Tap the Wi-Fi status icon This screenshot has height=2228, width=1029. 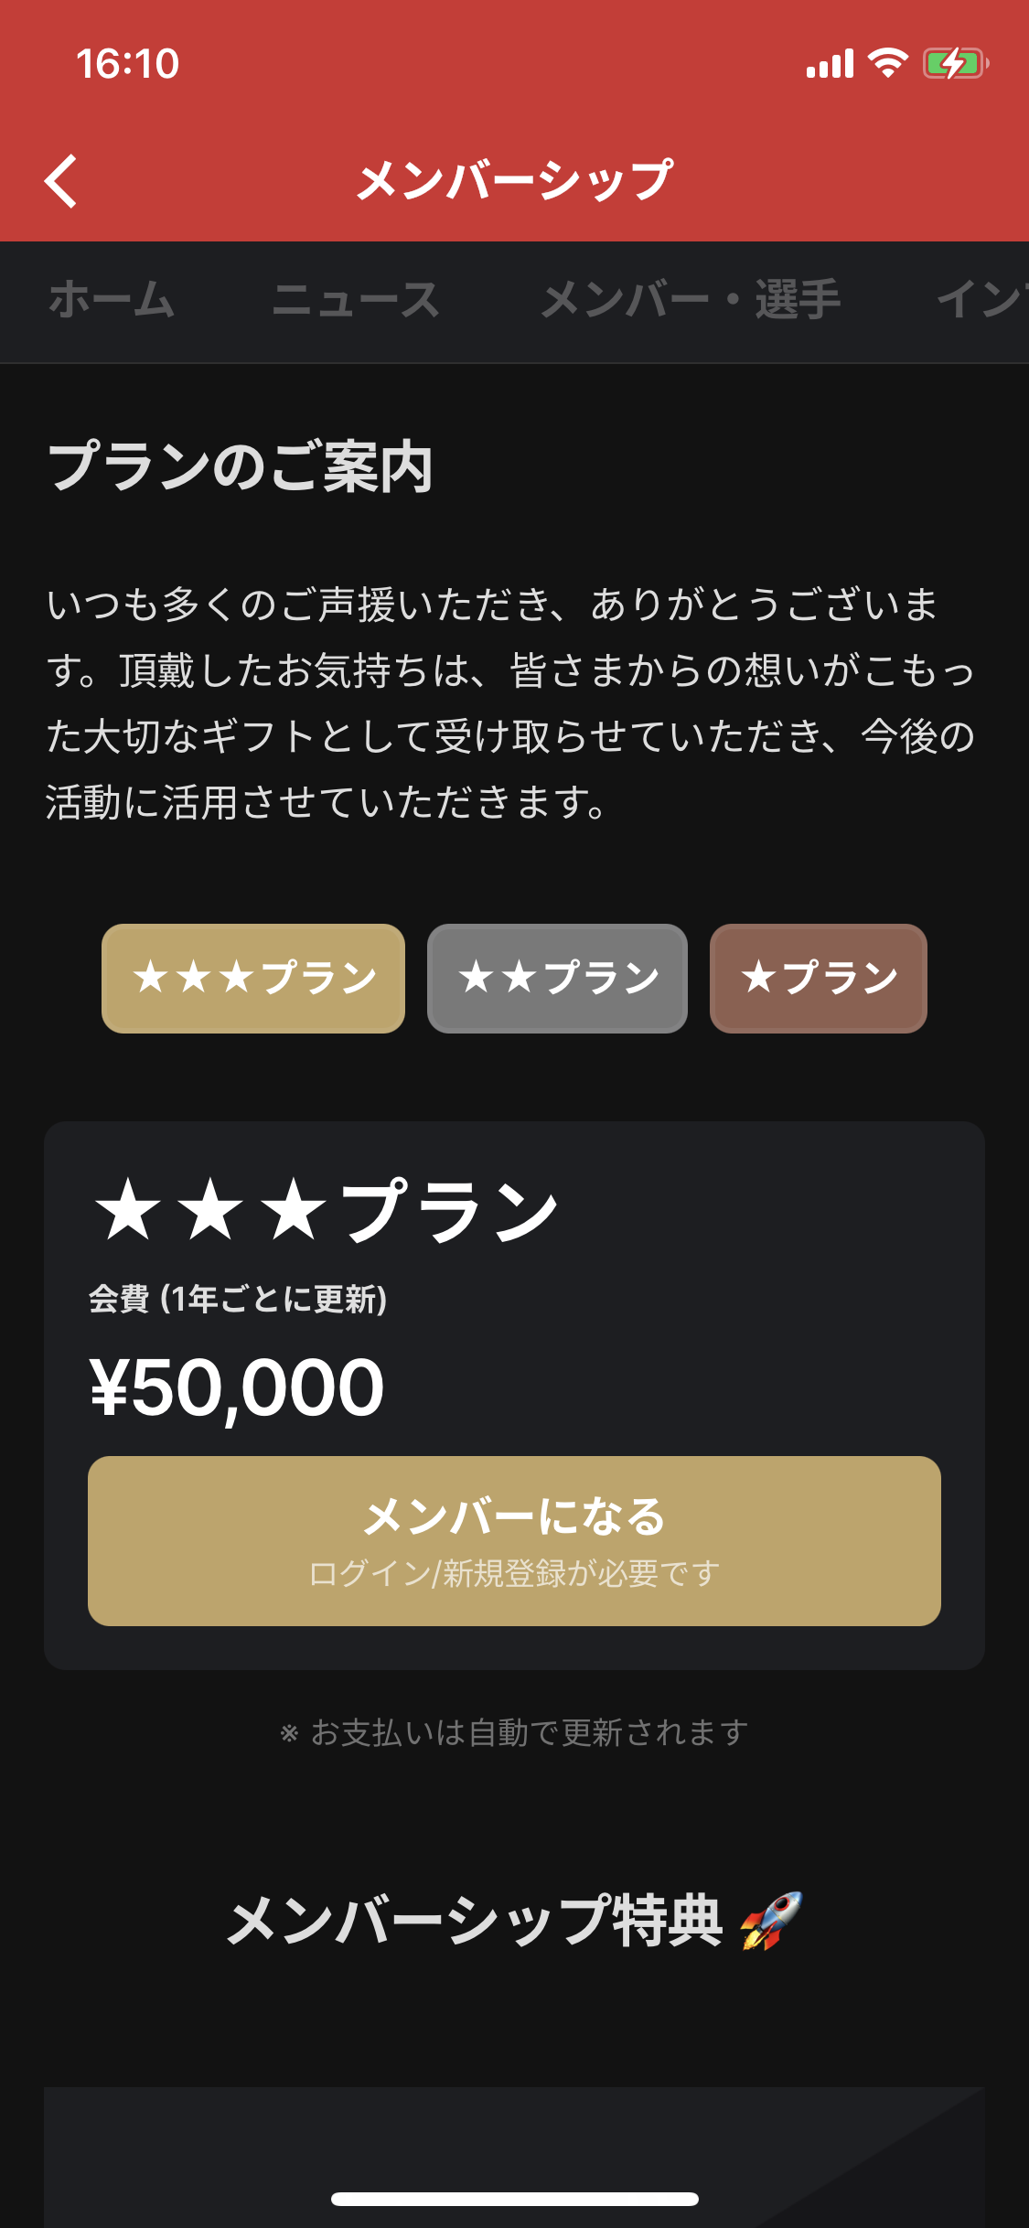887,63
